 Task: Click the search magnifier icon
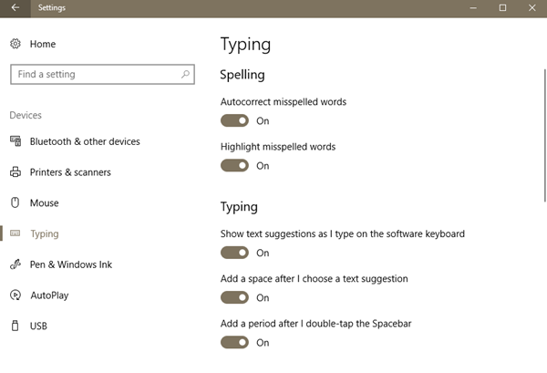click(186, 74)
